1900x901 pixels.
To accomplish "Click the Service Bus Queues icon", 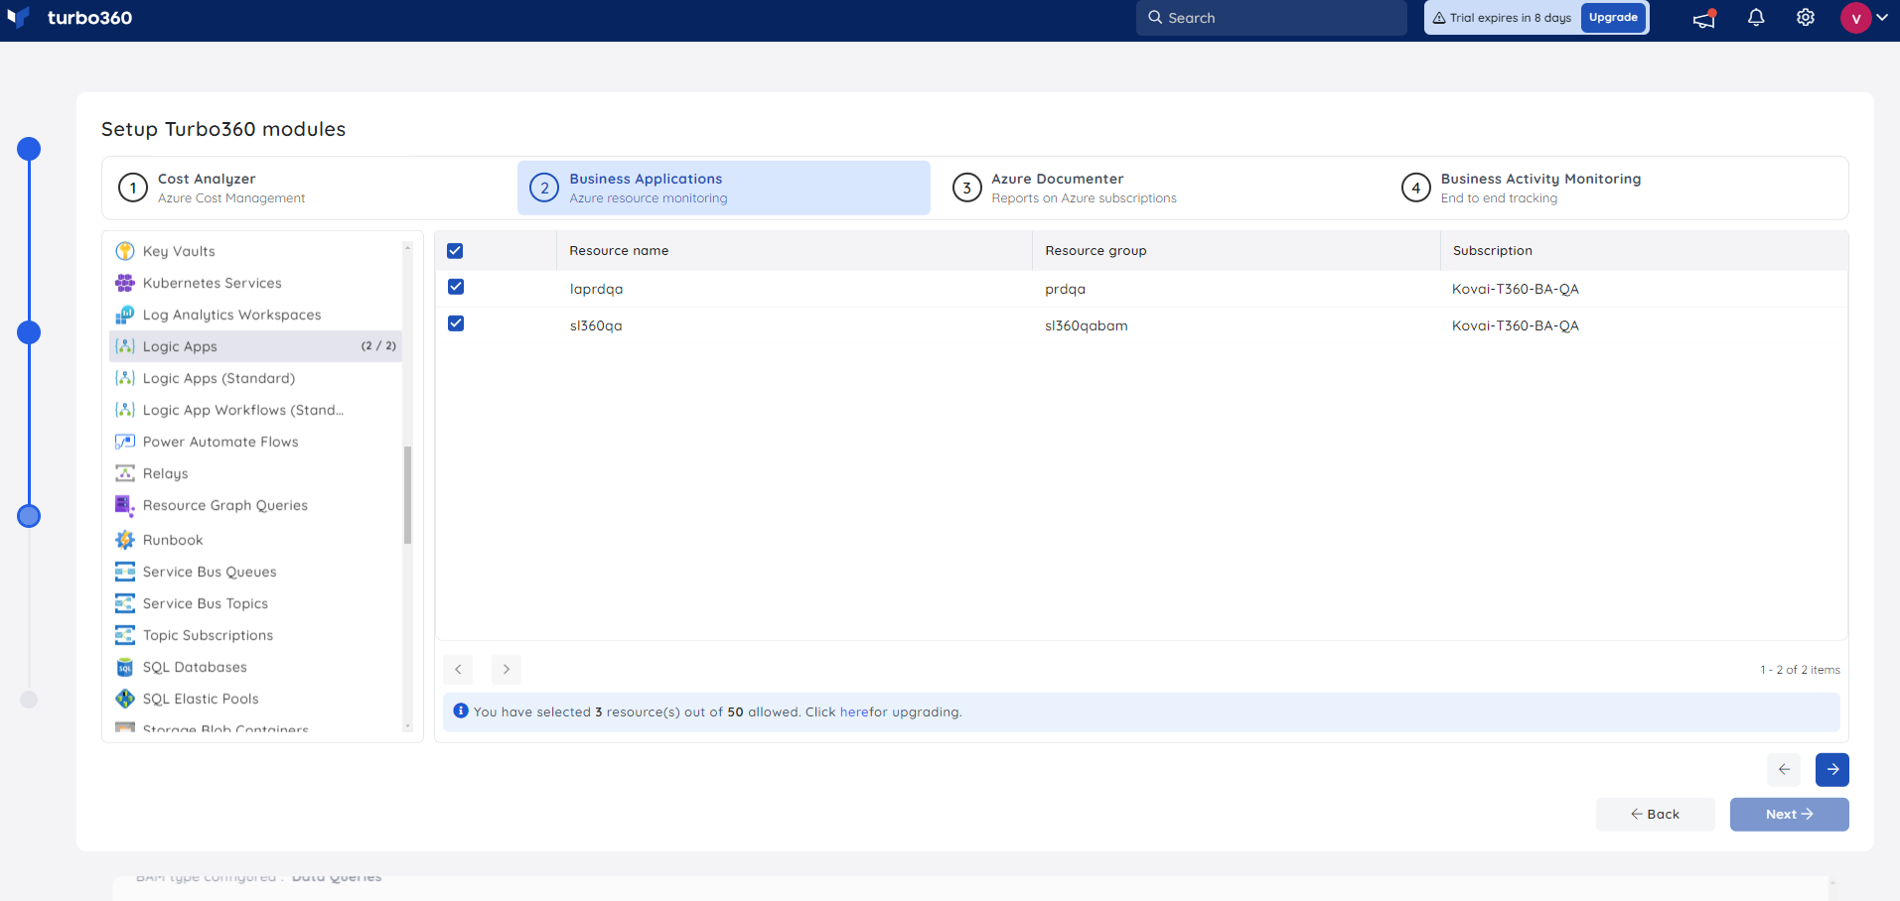I will (125, 572).
